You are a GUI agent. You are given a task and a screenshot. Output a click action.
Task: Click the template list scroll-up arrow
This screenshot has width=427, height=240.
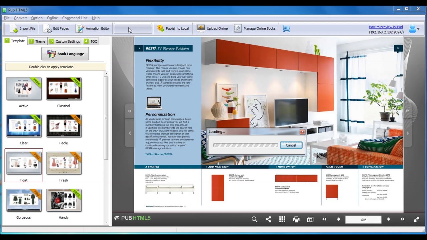point(106,74)
